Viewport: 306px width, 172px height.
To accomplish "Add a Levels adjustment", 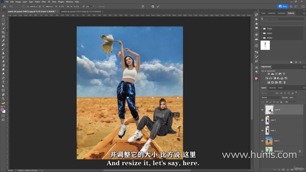I will [x=273, y=74].
